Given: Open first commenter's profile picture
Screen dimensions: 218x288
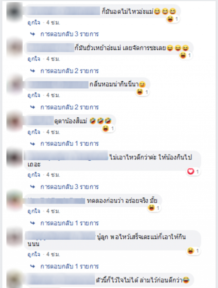Looking at the screenshot, I should coord(14,11).
